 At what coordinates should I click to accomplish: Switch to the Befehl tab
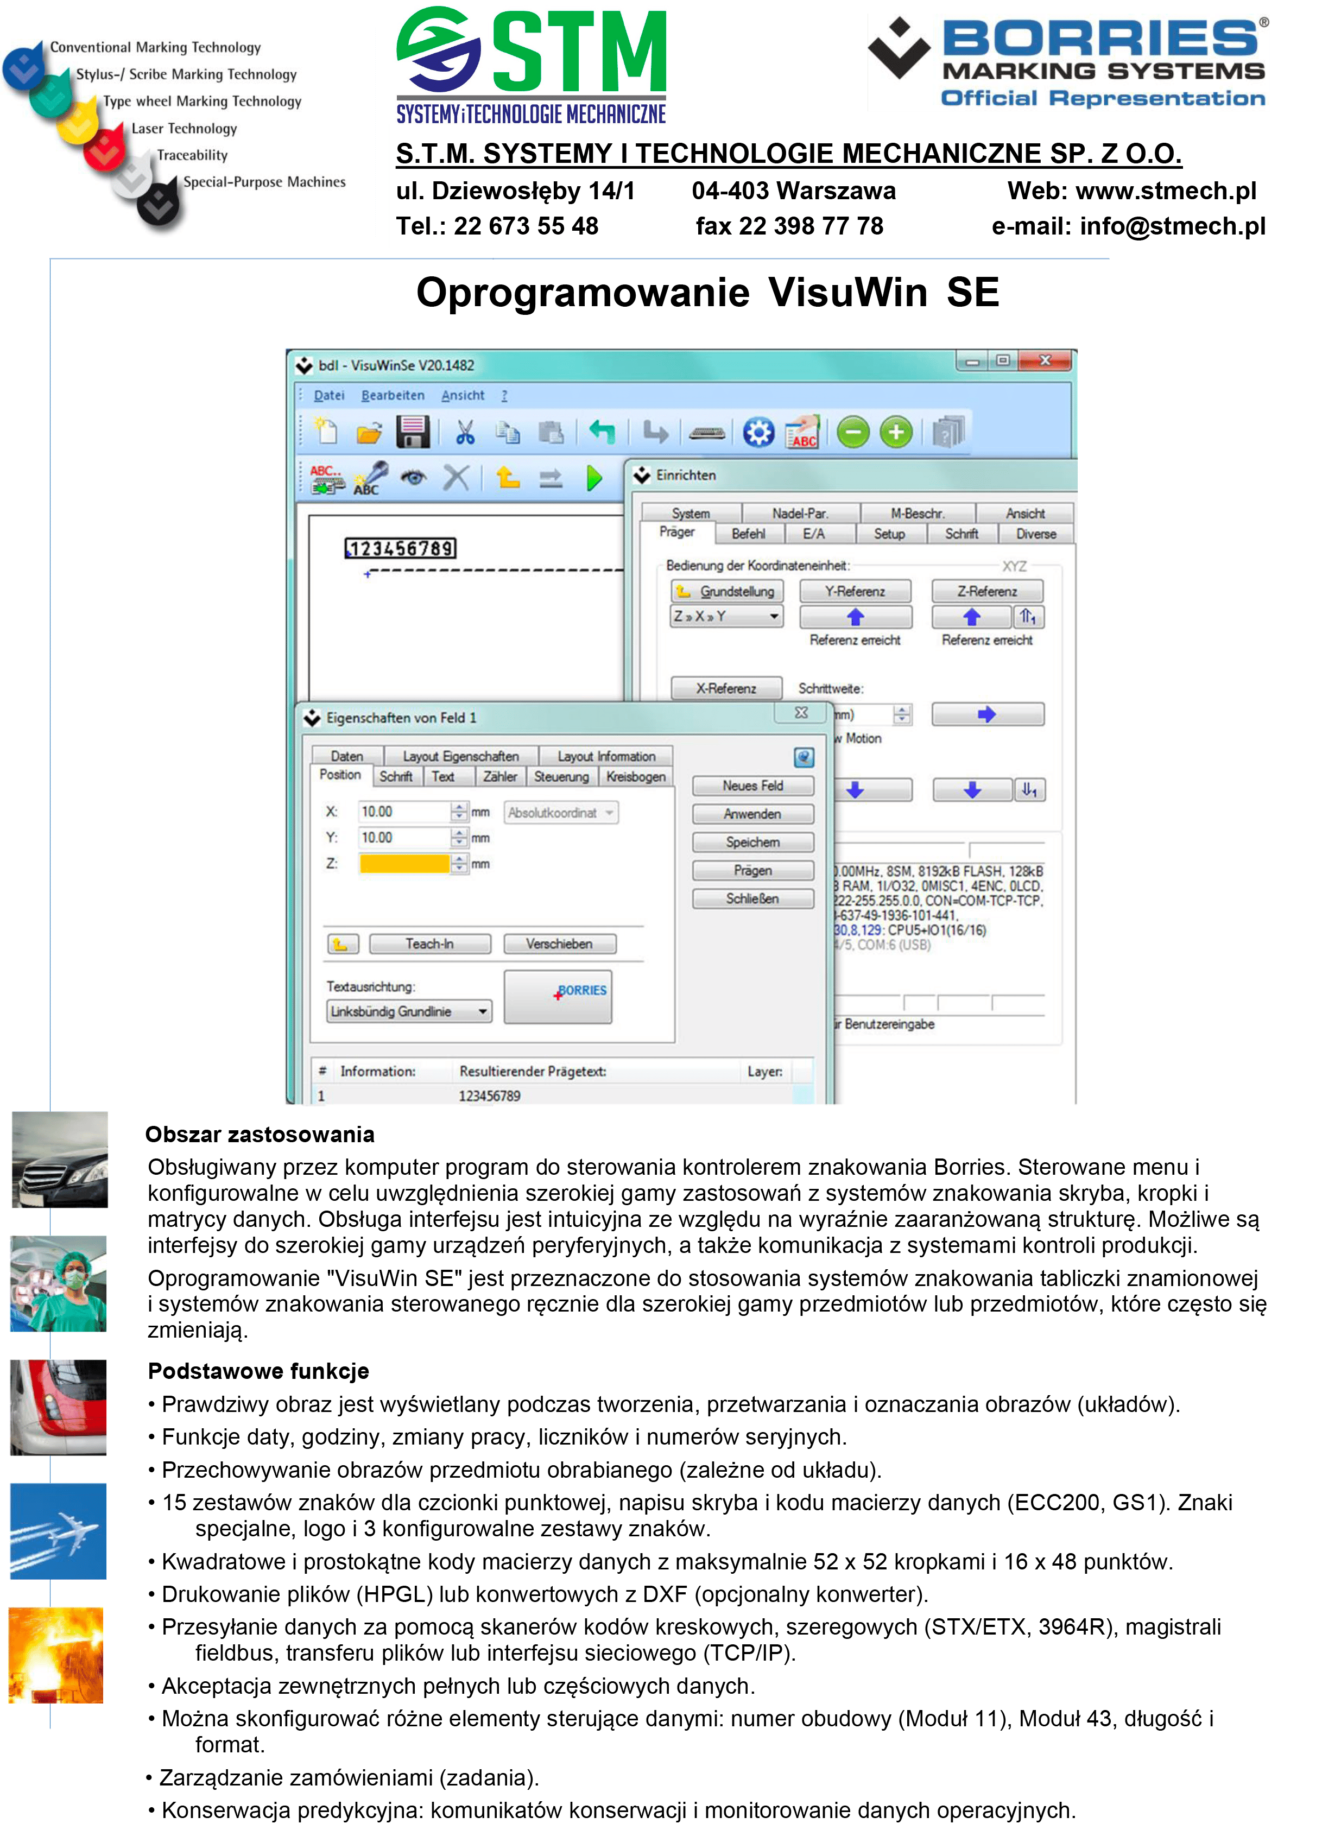pyautogui.click(x=748, y=533)
